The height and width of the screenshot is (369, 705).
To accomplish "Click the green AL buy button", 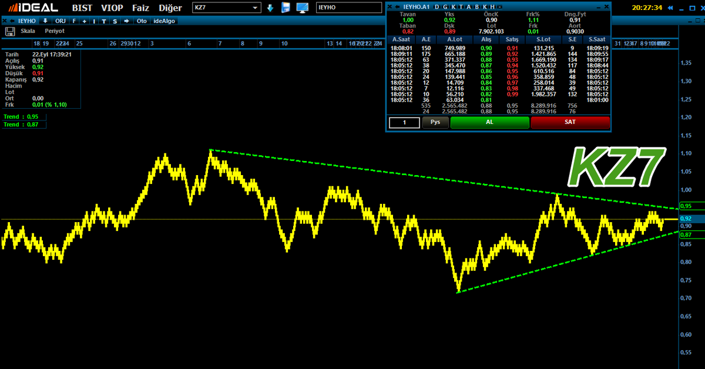I will tap(490, 122).
